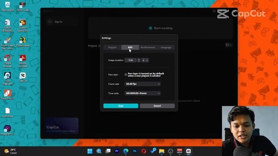Screen dimensions: 278x156
Task: Open the Windows Start menu
Action: pyautogui.click(x=90, y=151)
